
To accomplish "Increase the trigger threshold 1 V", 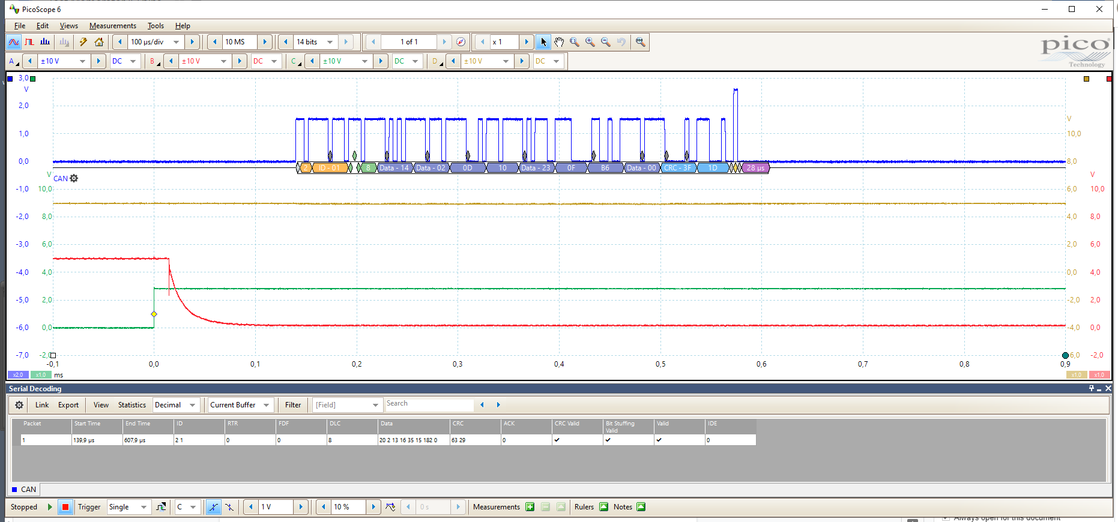I will click(301, 507).
